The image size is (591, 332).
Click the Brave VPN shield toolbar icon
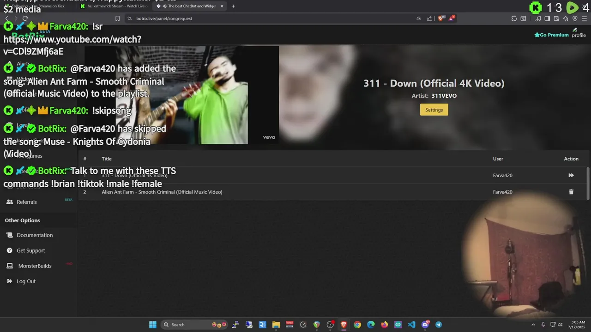click(575, 18)
